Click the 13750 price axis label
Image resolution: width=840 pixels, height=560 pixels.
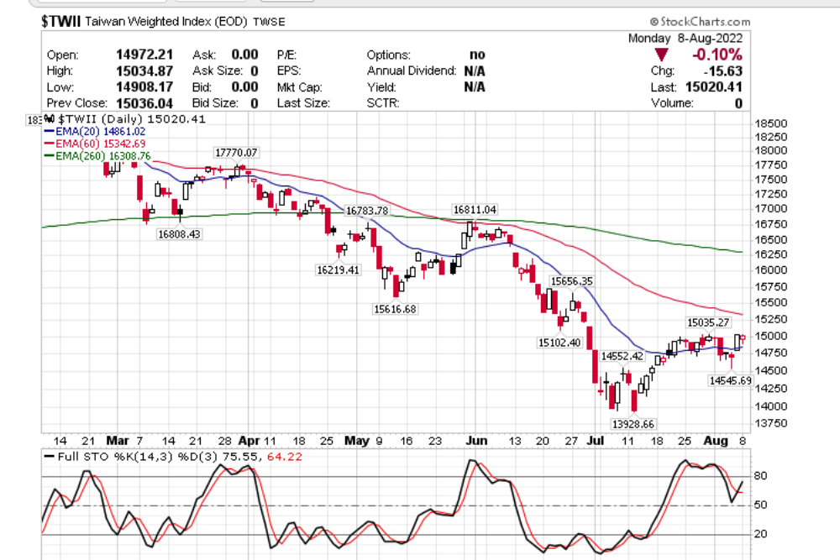tap(771, 423)
